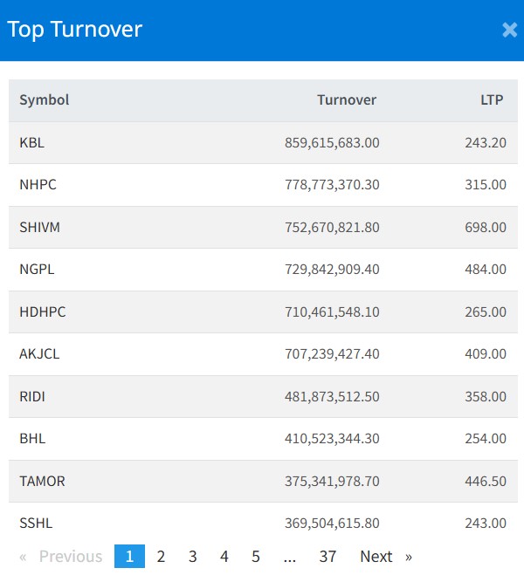The image size is (524, 575).
Task: Select page 5 in pagination
Action: coord(255,556)
